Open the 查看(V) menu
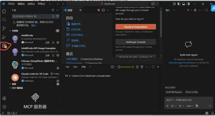The width and height of the screenshot is (215, 116). [x=41, y=4]
